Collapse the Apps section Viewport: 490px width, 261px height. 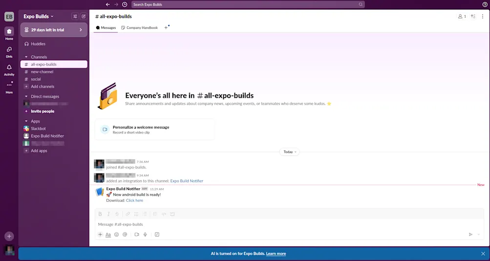click(x=26, y=121)
